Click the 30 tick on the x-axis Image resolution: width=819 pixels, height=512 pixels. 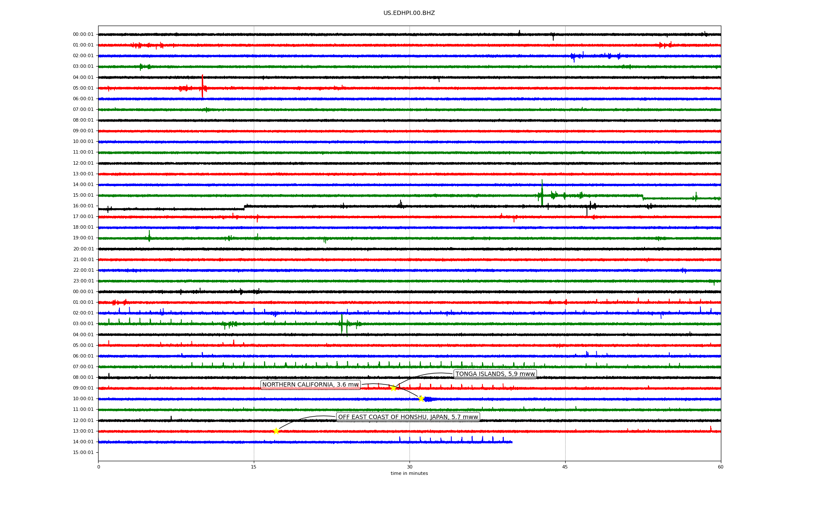coord(409,467)
